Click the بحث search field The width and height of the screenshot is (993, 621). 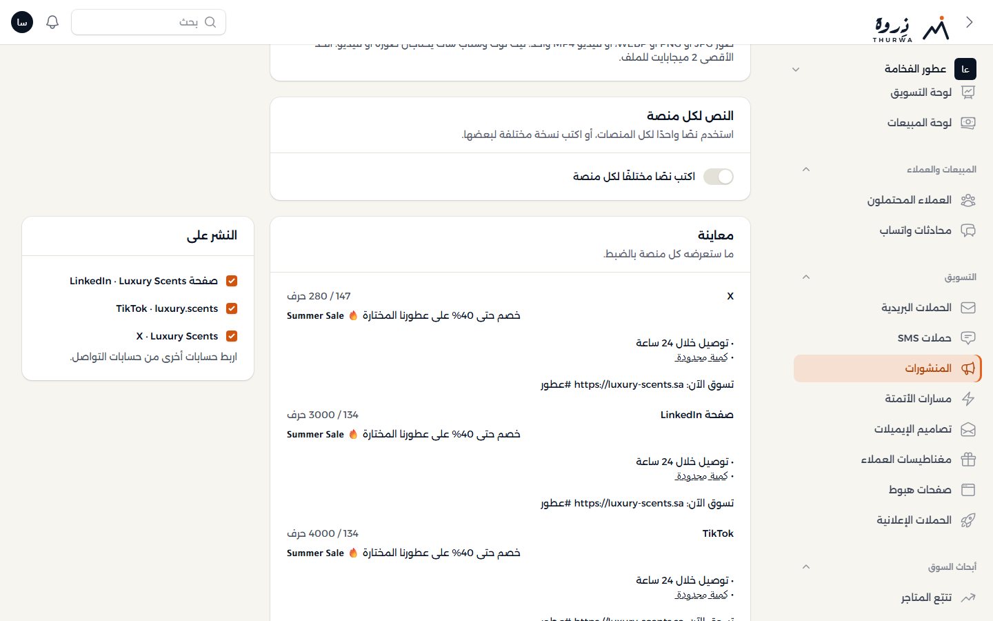click(x=148, y=22)
